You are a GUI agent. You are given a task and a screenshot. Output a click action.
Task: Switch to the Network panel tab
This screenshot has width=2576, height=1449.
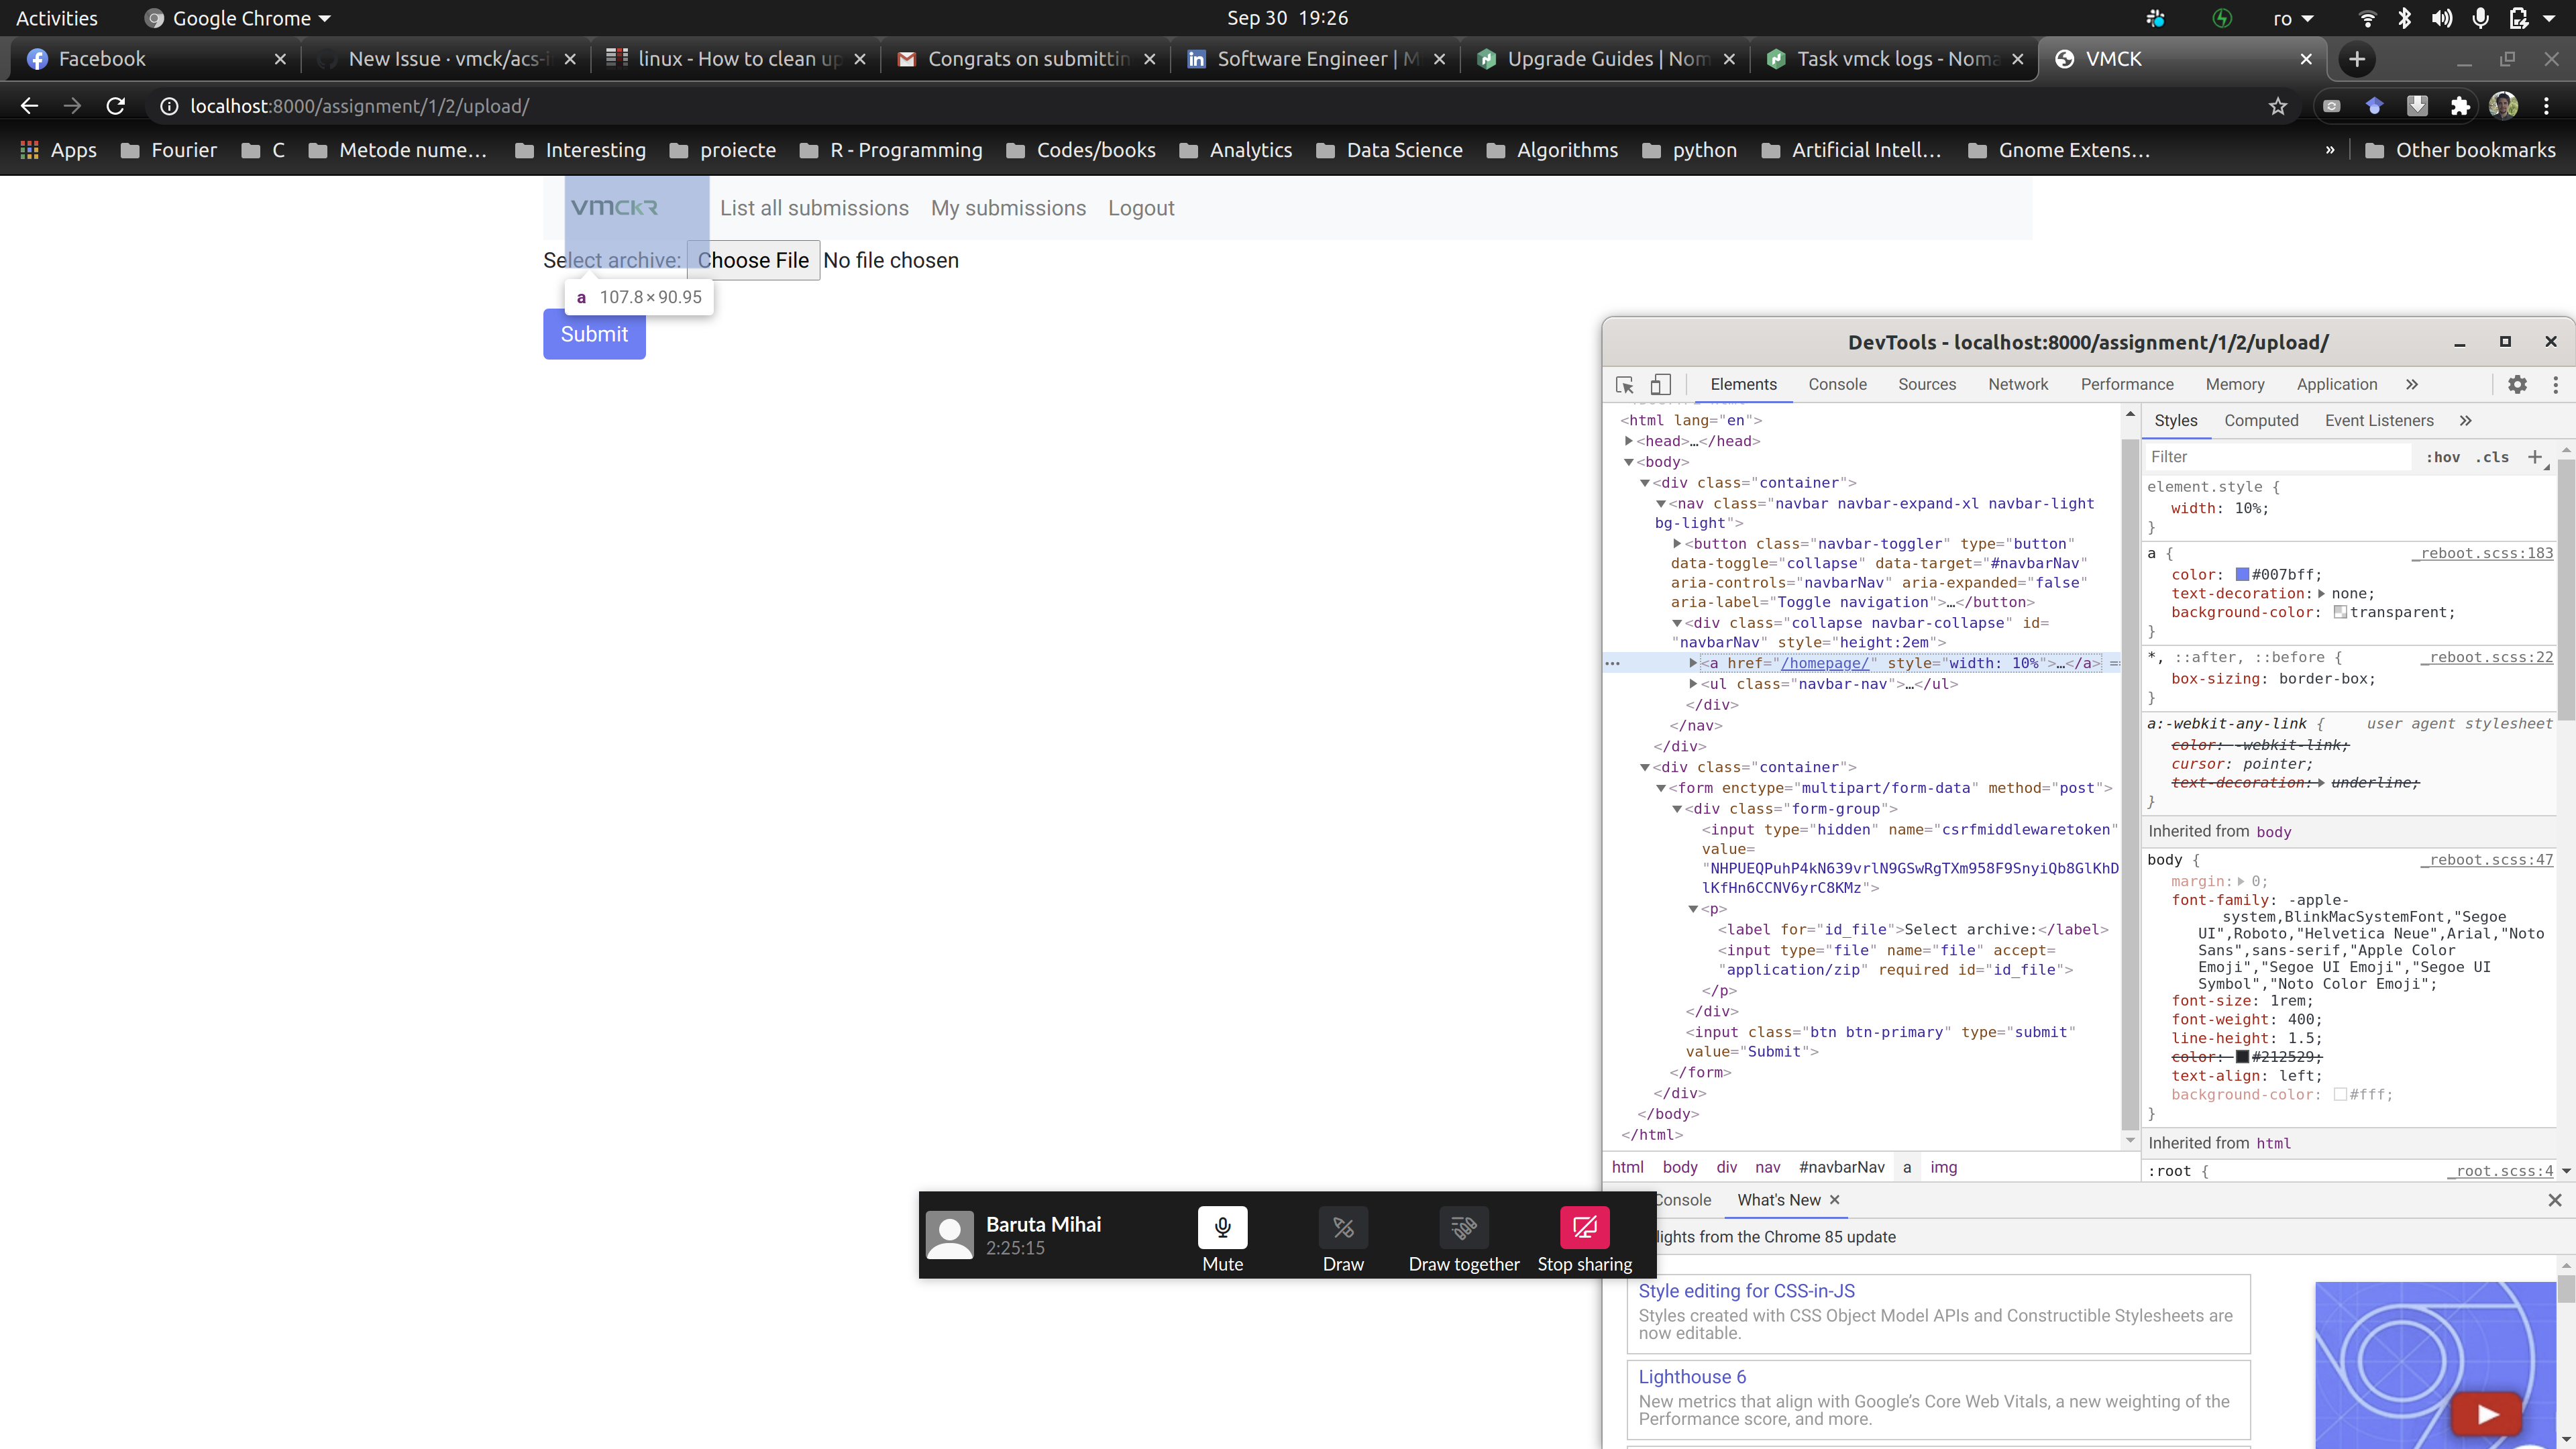click(x=2018, y=385)
